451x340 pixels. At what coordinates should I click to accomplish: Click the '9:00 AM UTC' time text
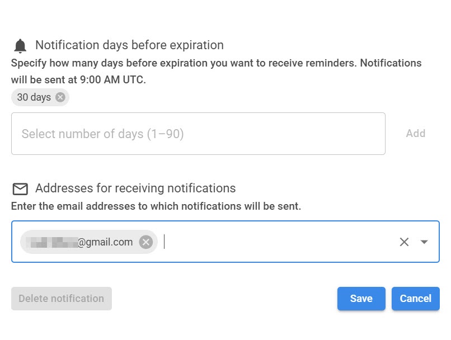(112, 80)
